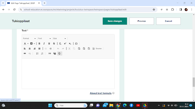Click Save changes button
This screenshot has width=195, height=109.
115,21
